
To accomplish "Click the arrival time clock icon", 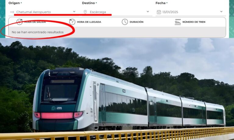I will pyautogui.click(x=72, y=22).
